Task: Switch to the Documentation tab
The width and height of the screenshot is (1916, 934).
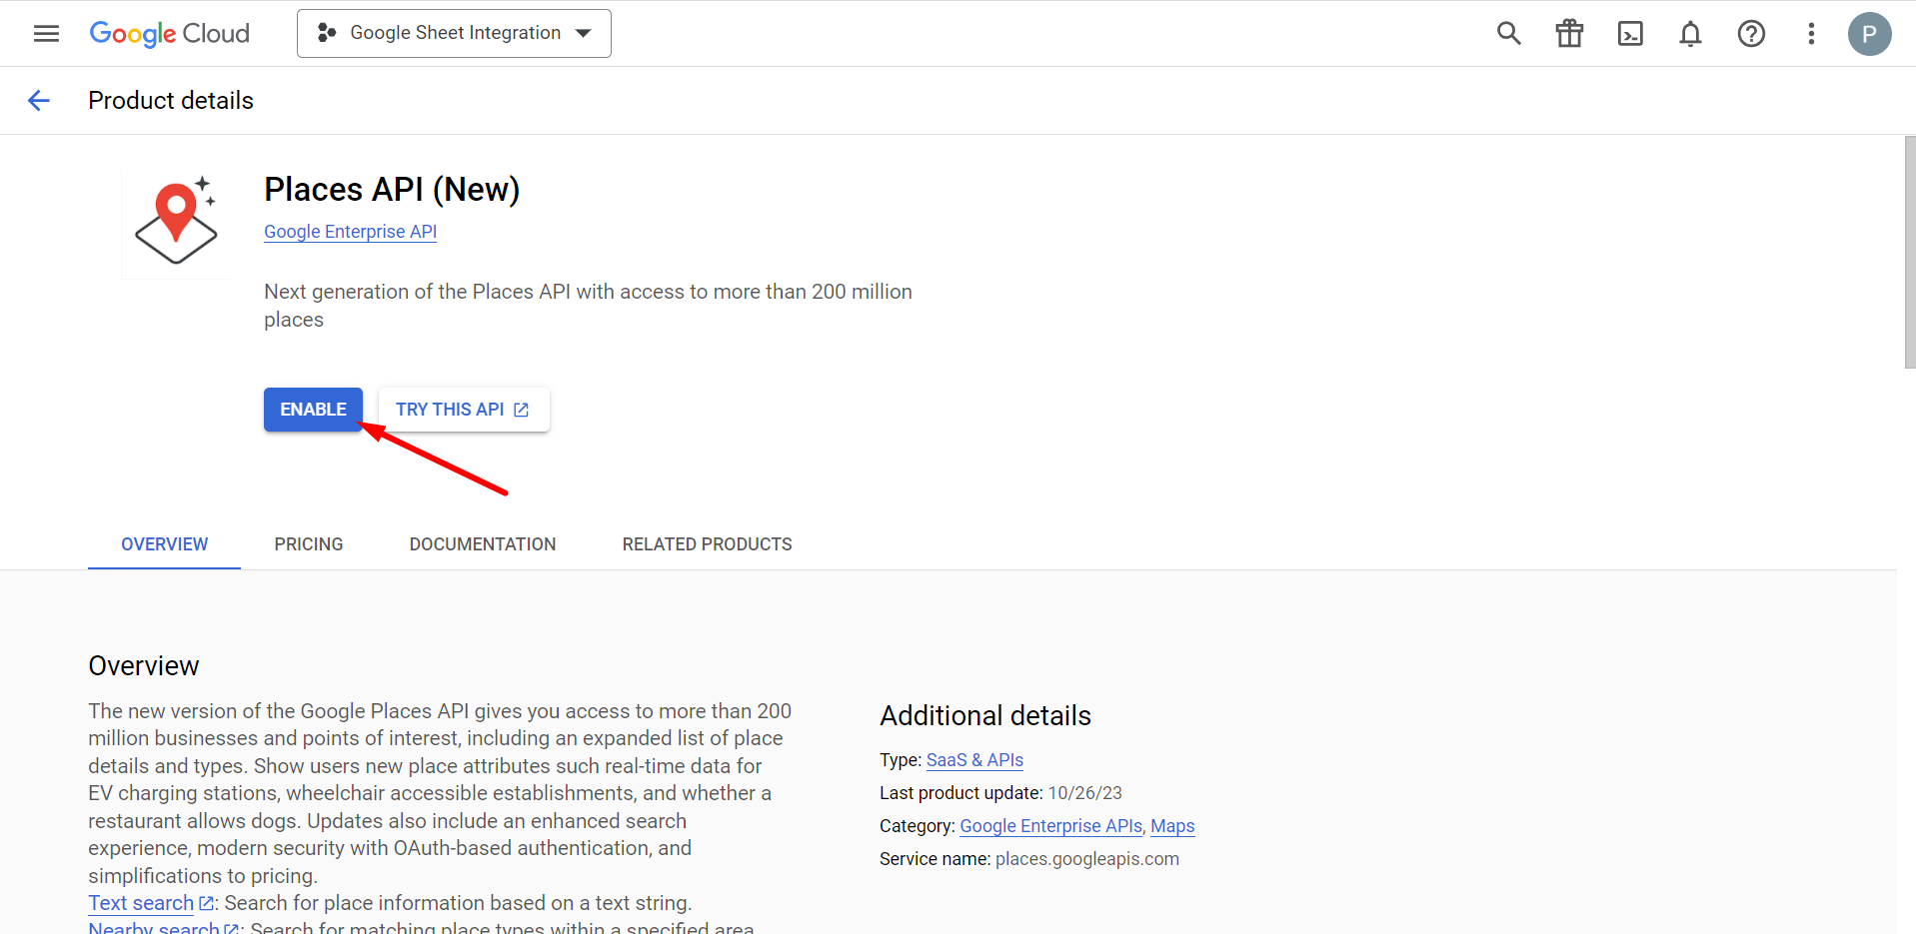Action: click(x=483, y=544)
